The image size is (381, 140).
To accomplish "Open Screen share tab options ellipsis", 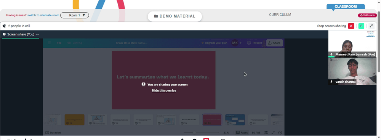I will coord(37,34).
